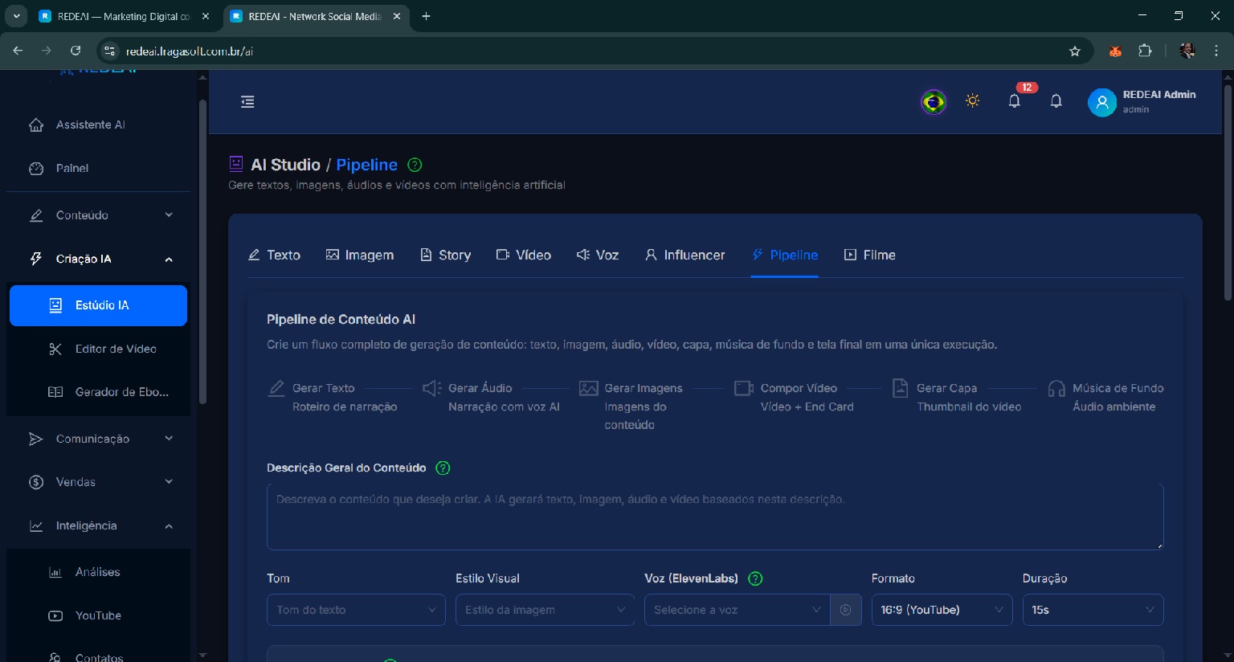
Task: Open site information icon in address bar
Action: click(110, 51)
